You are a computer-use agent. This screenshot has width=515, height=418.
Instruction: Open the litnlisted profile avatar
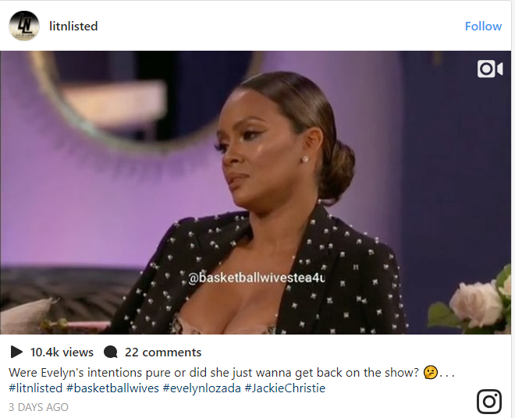(x=24, y=26)
